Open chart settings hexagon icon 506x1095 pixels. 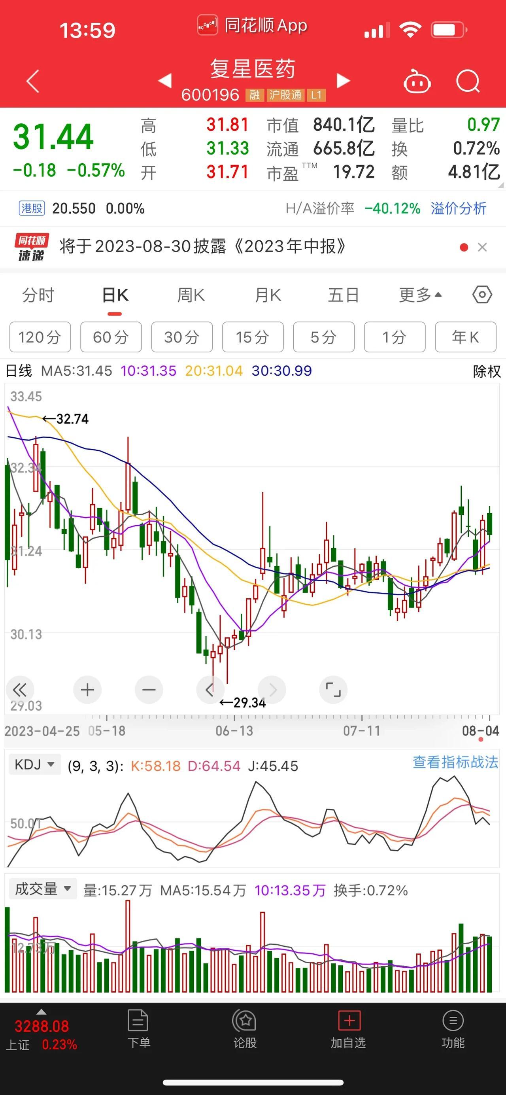click(482, 295)
